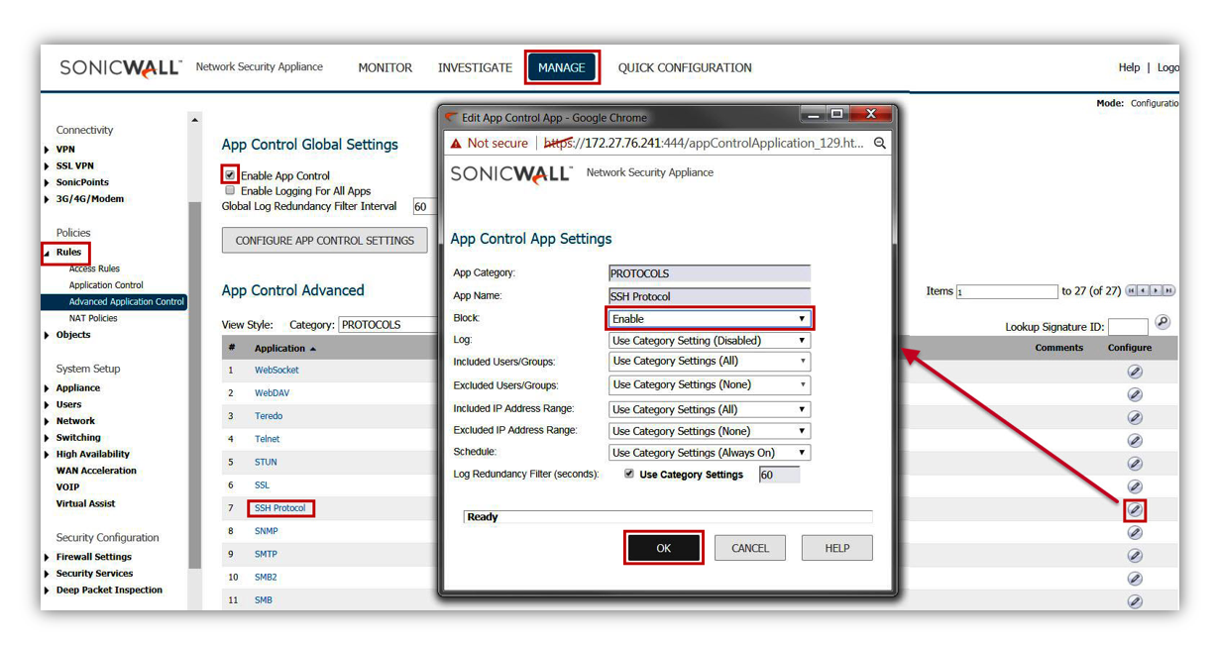Viewport: 1216px width, 645px height.
Task: Open the Schedule dropdown
Action: 710,453
